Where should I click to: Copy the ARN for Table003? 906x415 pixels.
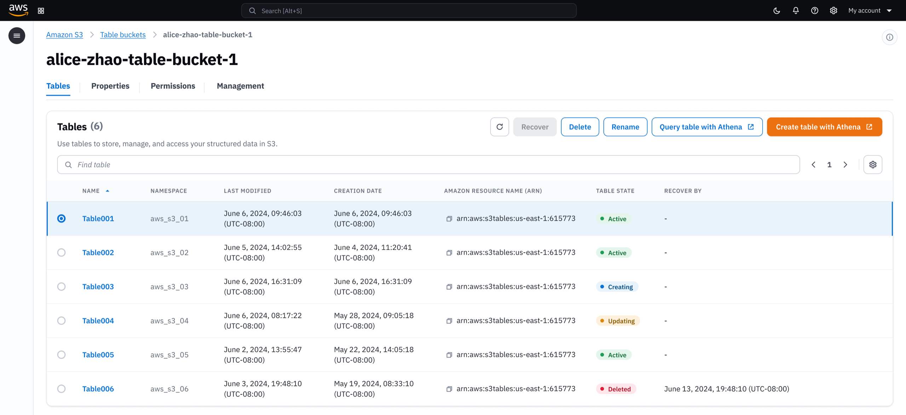[449, 287]
